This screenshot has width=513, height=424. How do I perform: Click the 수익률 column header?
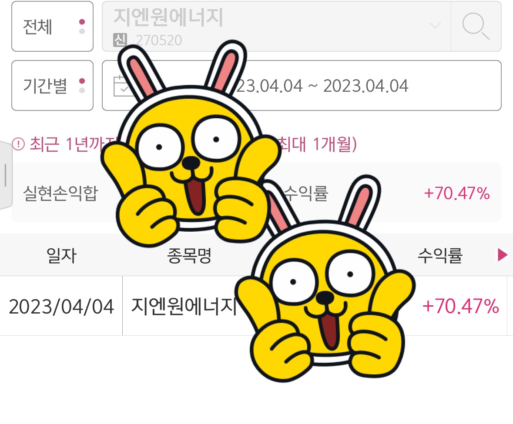coord(440,255)
